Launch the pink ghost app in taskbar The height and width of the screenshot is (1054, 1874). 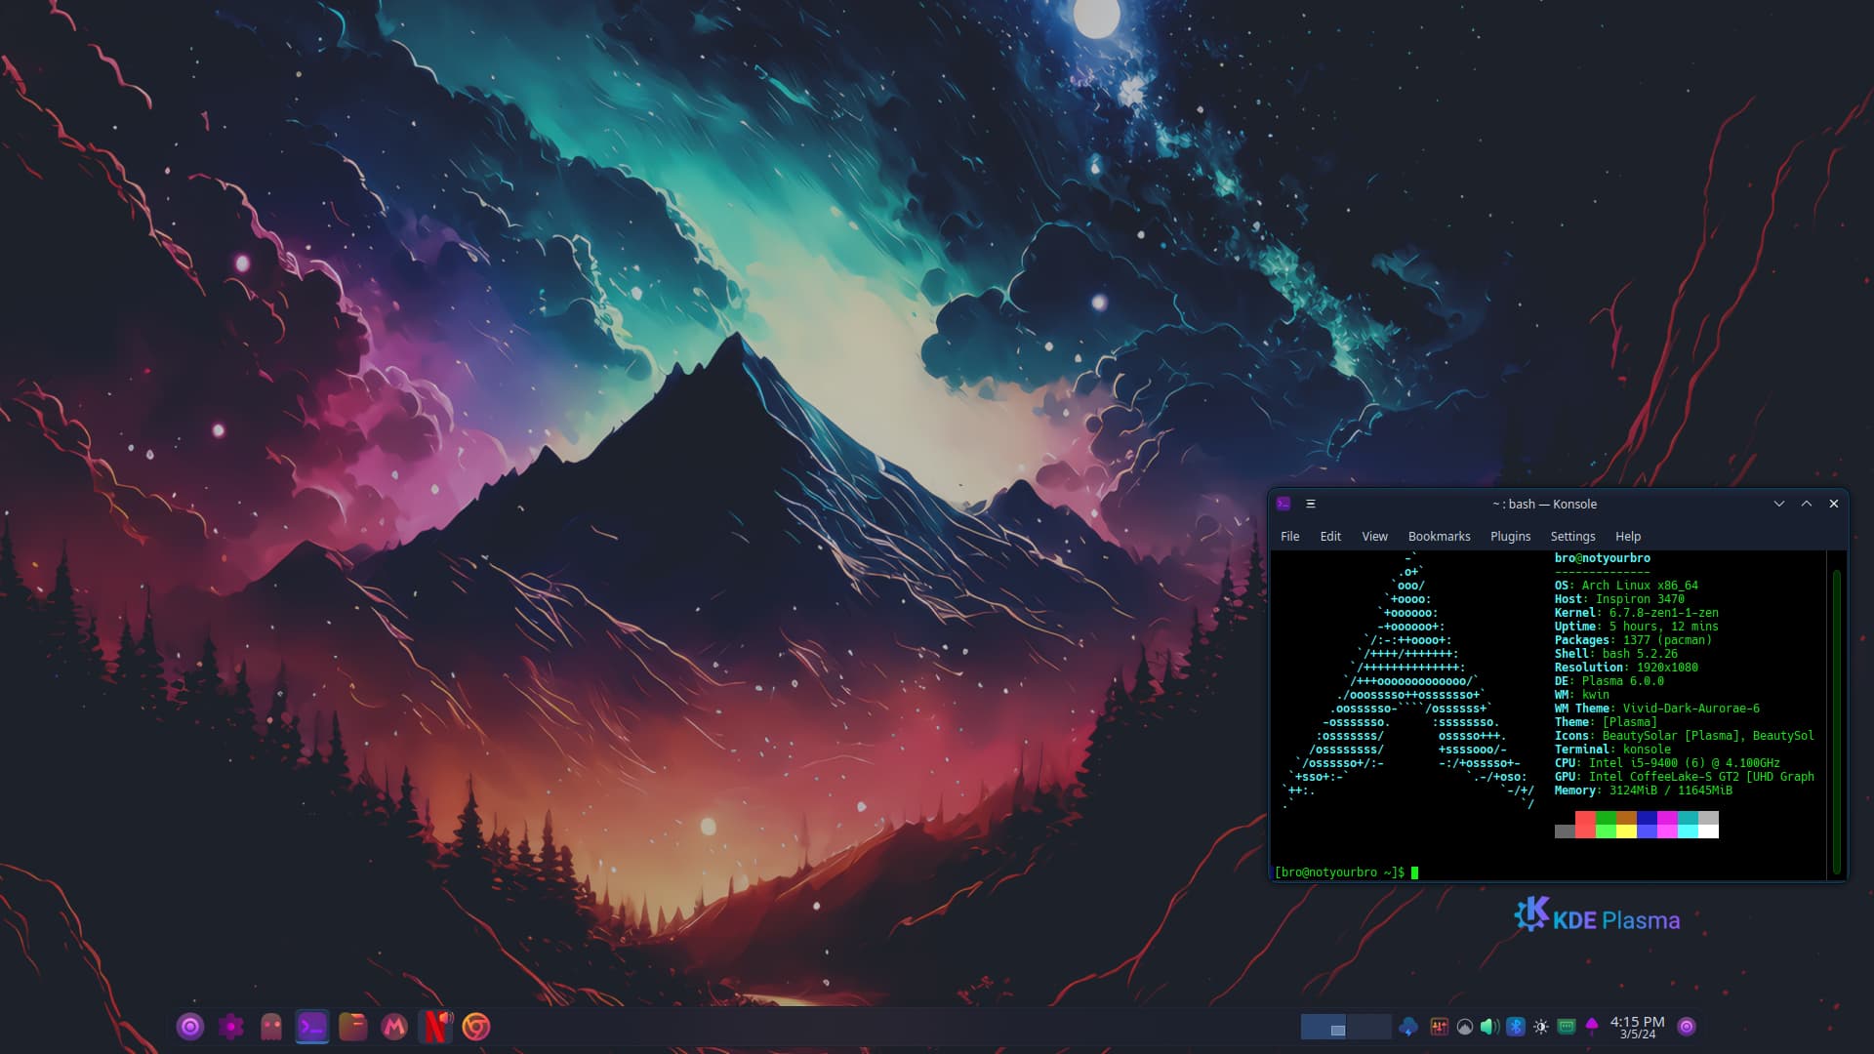click(271, 1026)
